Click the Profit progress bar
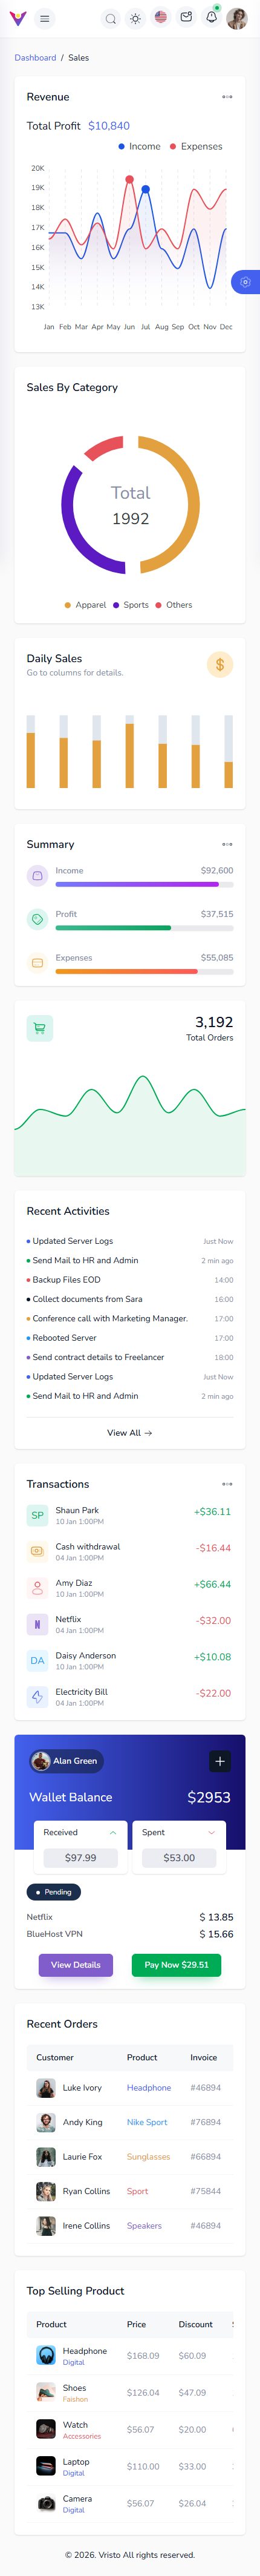The image size is (260, 2576). coord(144,927)
